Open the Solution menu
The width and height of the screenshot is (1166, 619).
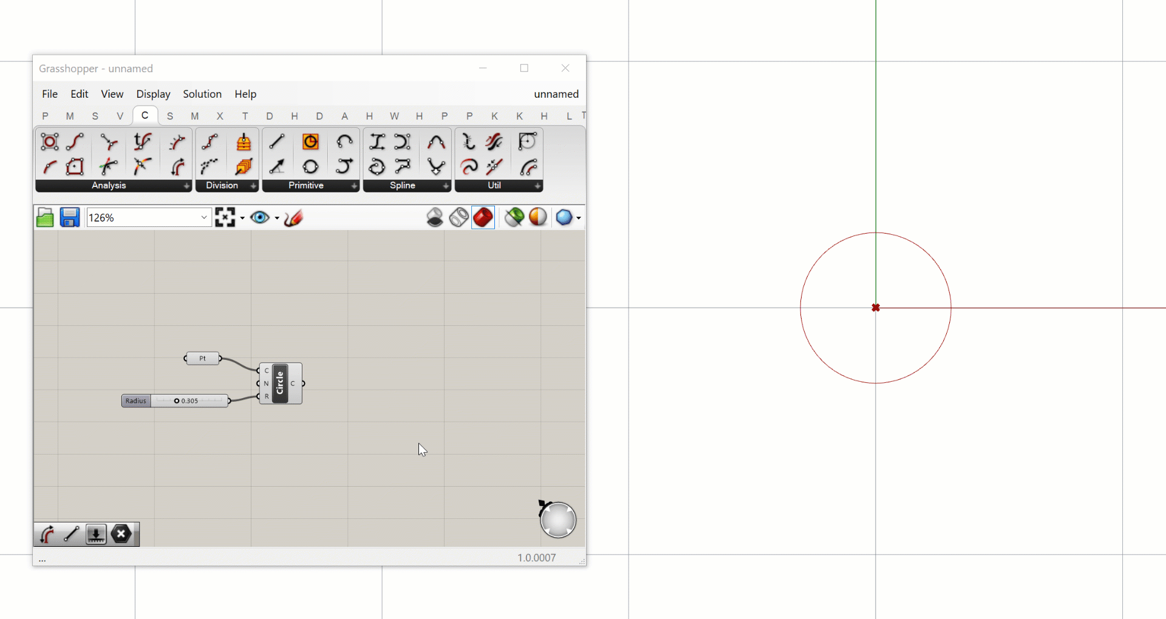click(202, 94)
